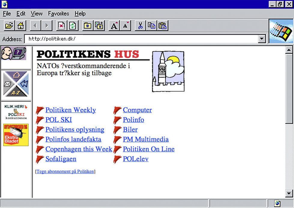
Task: Open the Computer link
Action: pyautogui.click(x=138, y=110)
